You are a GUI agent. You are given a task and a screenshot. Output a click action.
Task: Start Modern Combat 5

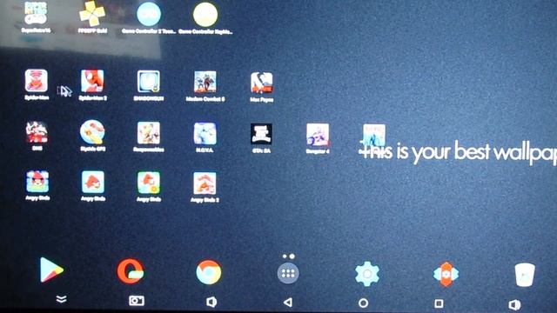[205, 82]
